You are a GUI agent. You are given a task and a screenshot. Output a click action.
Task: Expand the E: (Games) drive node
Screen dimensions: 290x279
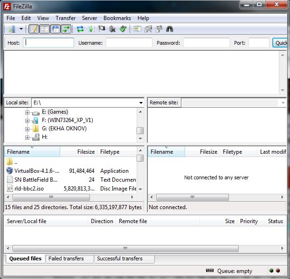[x=27, y=112]
